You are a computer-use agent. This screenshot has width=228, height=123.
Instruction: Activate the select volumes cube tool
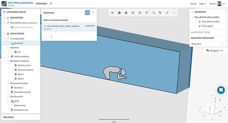[x=119, y=13]
